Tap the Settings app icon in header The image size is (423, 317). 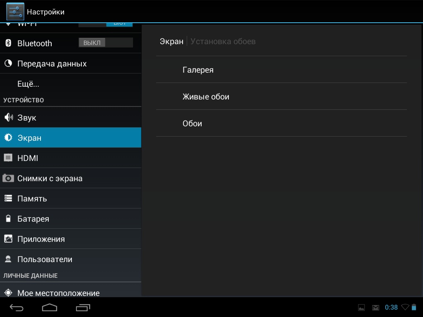pos(15,12)
